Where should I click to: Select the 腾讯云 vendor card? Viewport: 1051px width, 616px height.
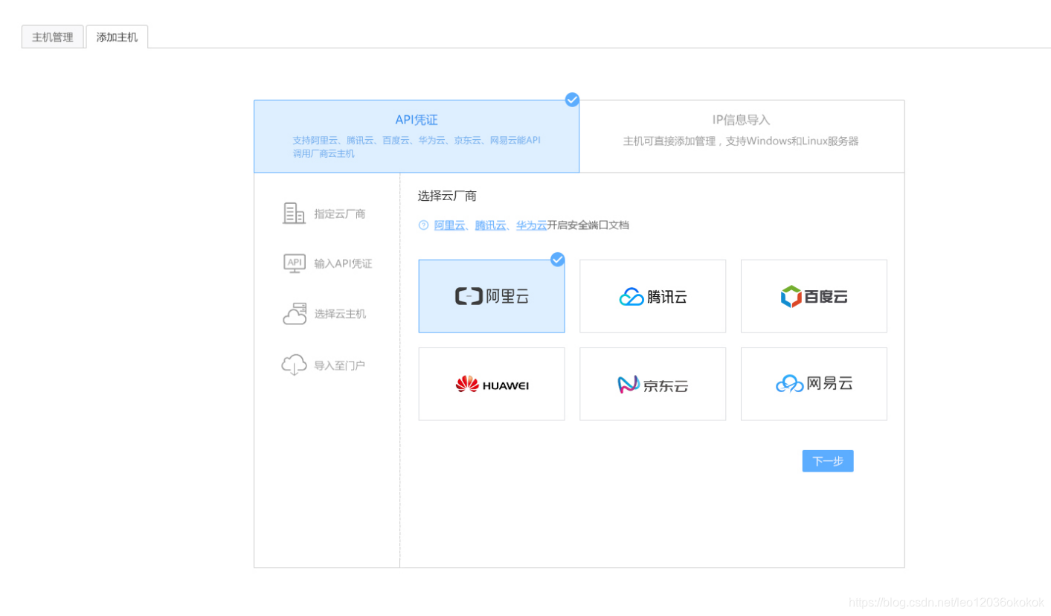click(652, 296)
